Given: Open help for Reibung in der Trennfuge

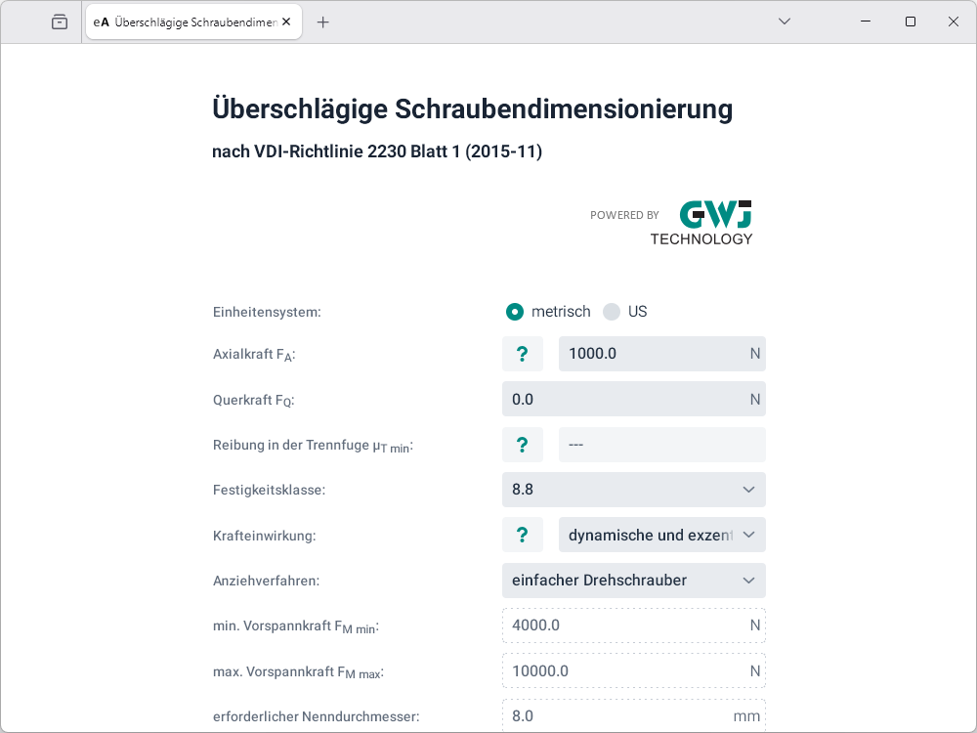Looking at the screenshot, I should coord(523,445).
